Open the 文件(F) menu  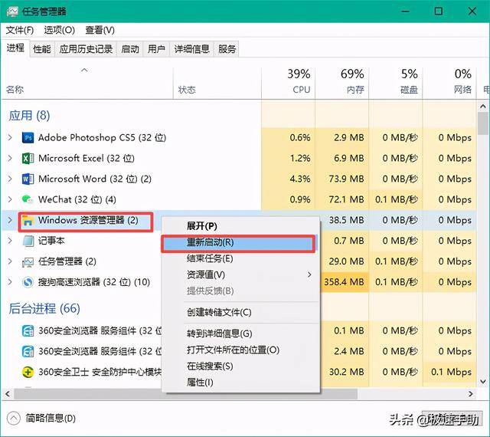(20, 30)
